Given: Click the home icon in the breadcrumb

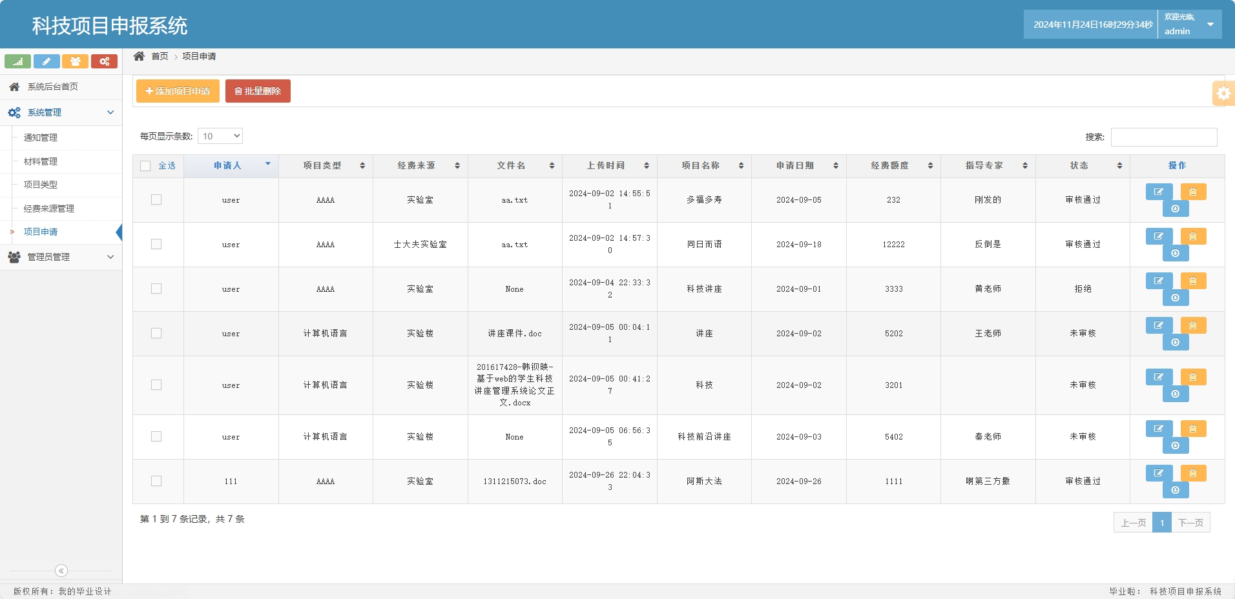Looking at the screenshot, I should [139, 56].
